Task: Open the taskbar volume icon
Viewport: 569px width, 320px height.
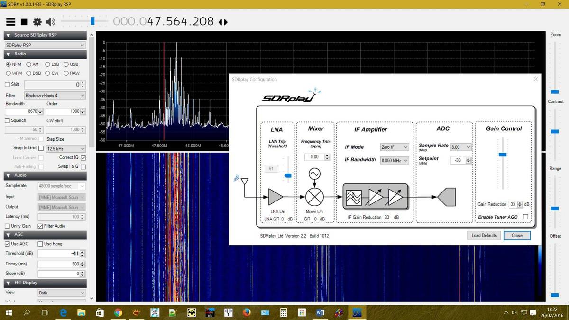Action: 514,313
